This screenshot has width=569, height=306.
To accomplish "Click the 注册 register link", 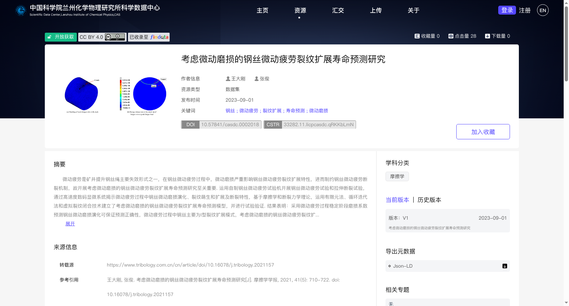I will click(x=525, y=11).
